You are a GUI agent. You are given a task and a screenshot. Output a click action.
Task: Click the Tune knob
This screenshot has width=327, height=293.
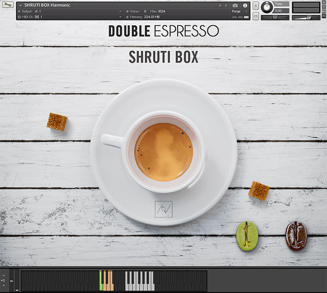point(267,7)
